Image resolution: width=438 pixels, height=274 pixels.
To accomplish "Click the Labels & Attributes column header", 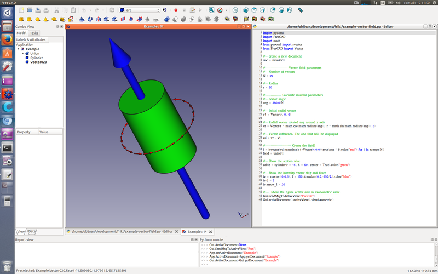I will 31,39.
